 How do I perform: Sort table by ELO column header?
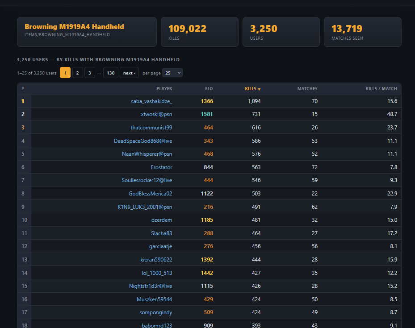point(209,89)
